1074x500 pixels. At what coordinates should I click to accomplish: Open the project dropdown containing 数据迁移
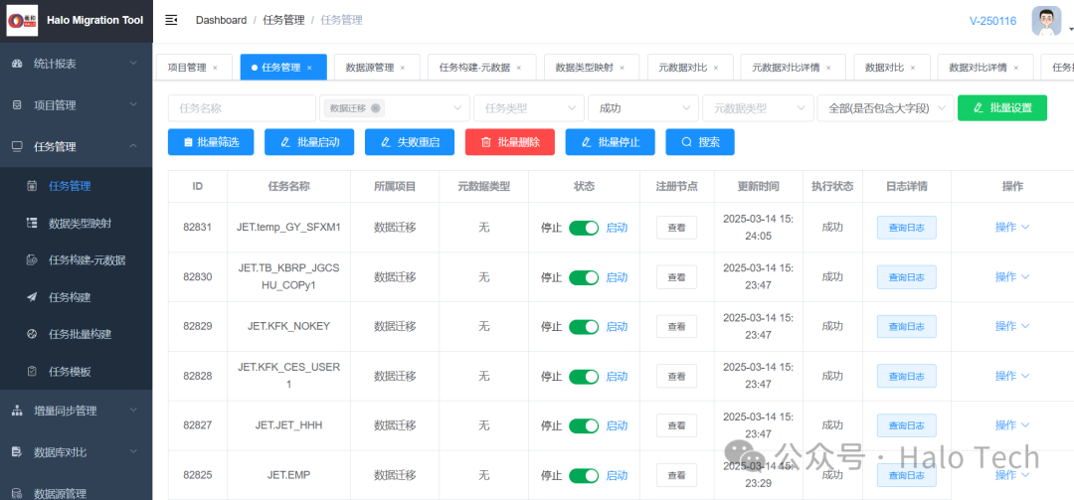395,108
